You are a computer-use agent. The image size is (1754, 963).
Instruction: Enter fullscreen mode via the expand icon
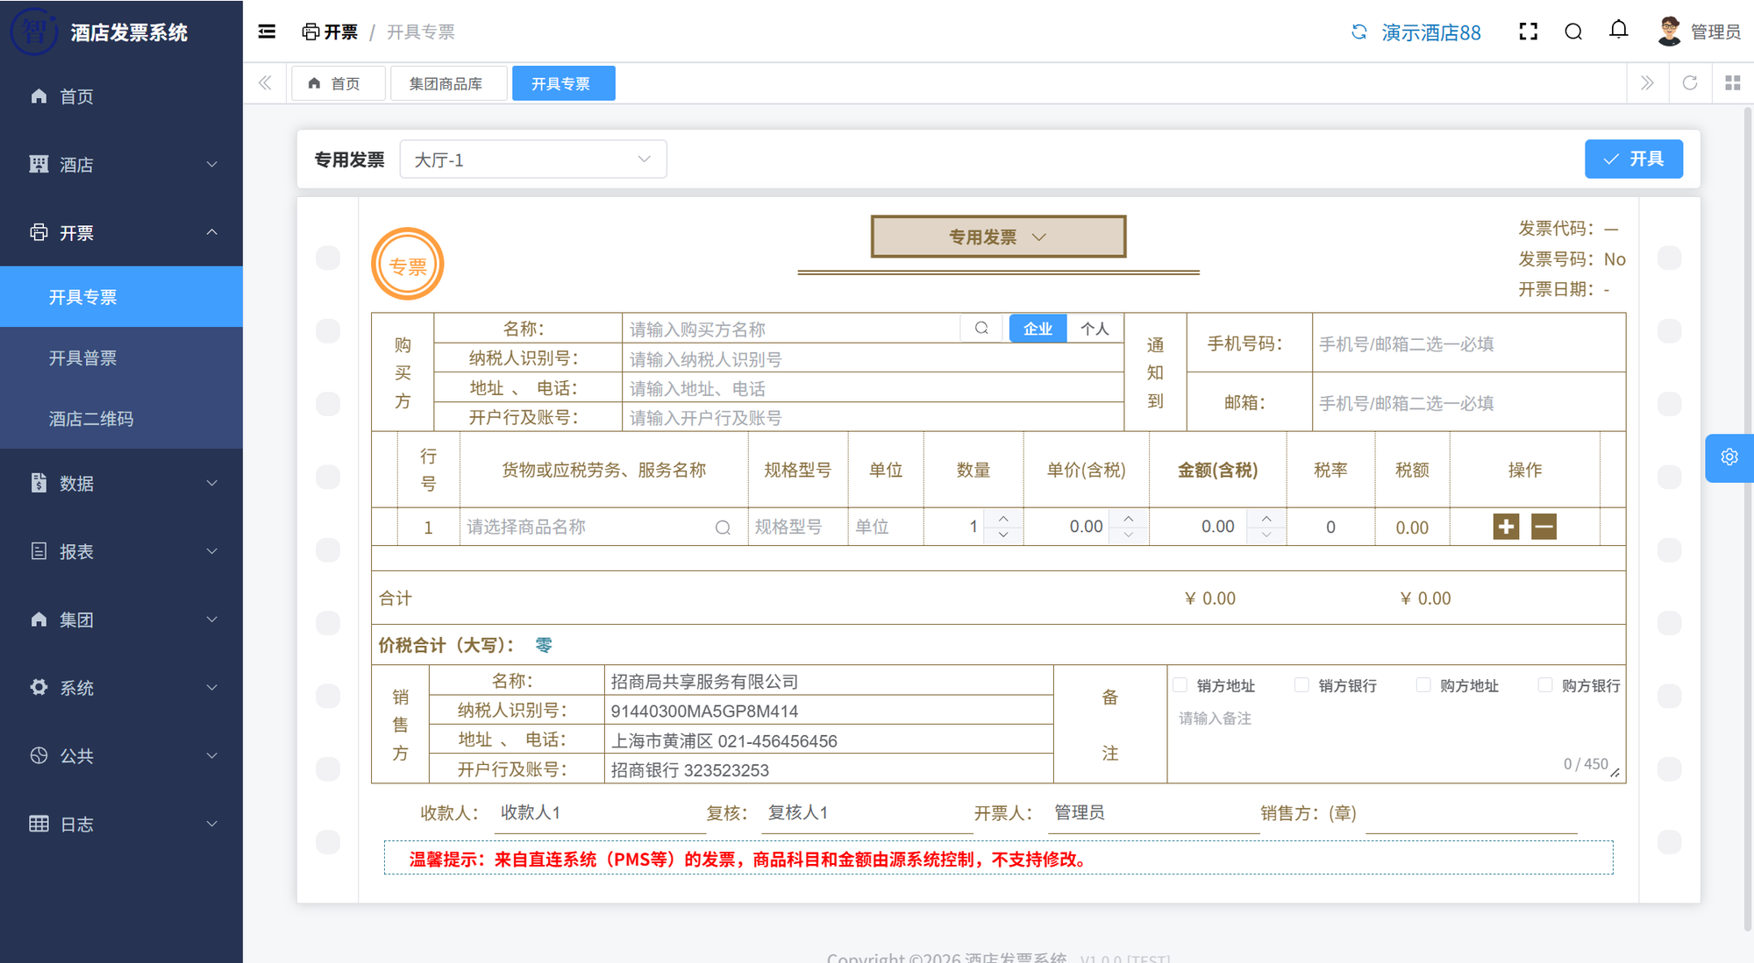tap(1529, 32)
